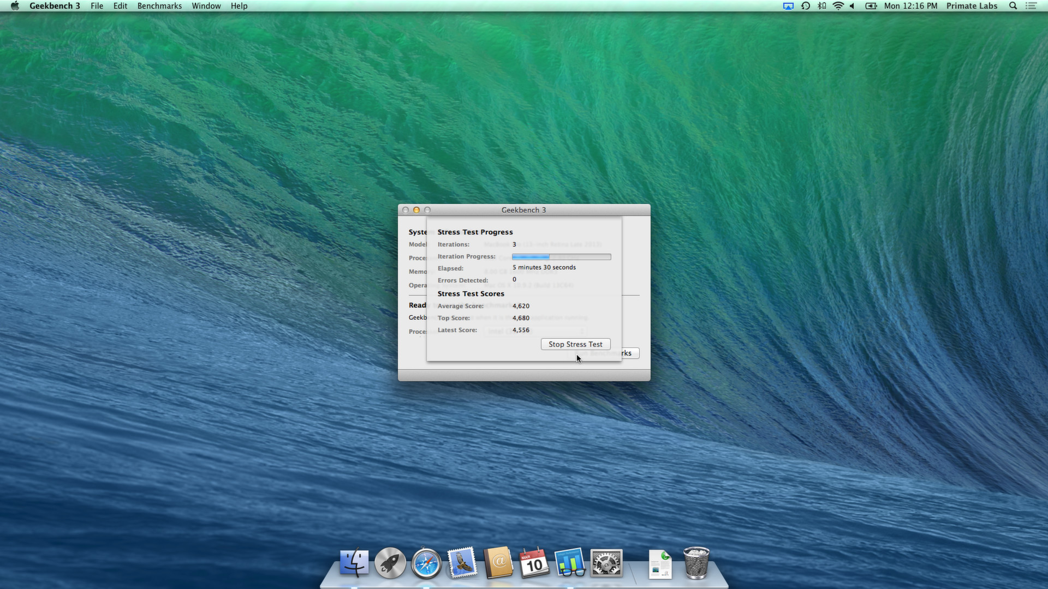Open the Time Machine menu icon
Screen dimensions: 1048x589
pyautogui.click(x=805, y=6)
